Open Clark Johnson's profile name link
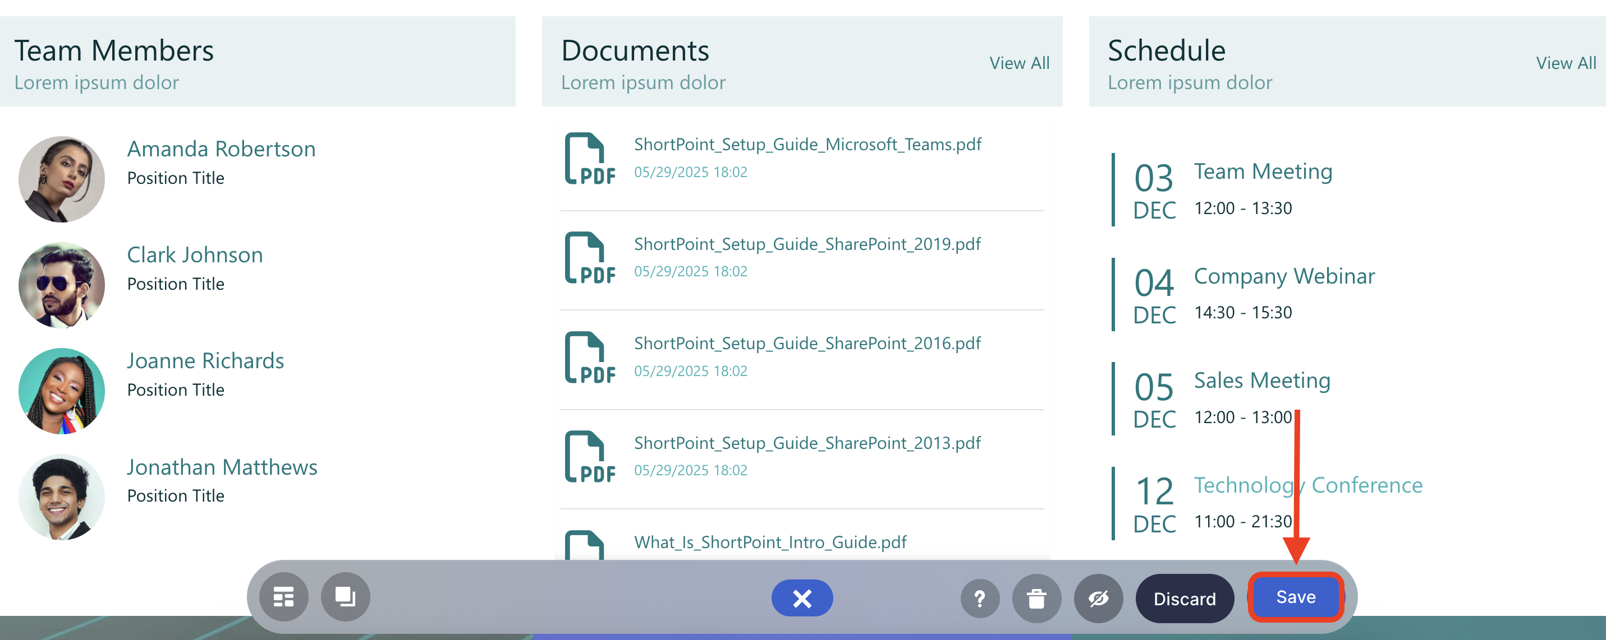Screen dimensions: 1606x640 (195, 254)
